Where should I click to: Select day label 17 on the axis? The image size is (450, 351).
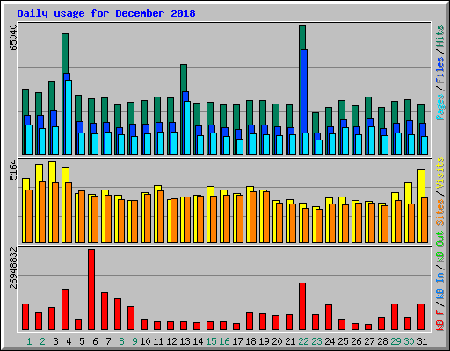point(237,341)
